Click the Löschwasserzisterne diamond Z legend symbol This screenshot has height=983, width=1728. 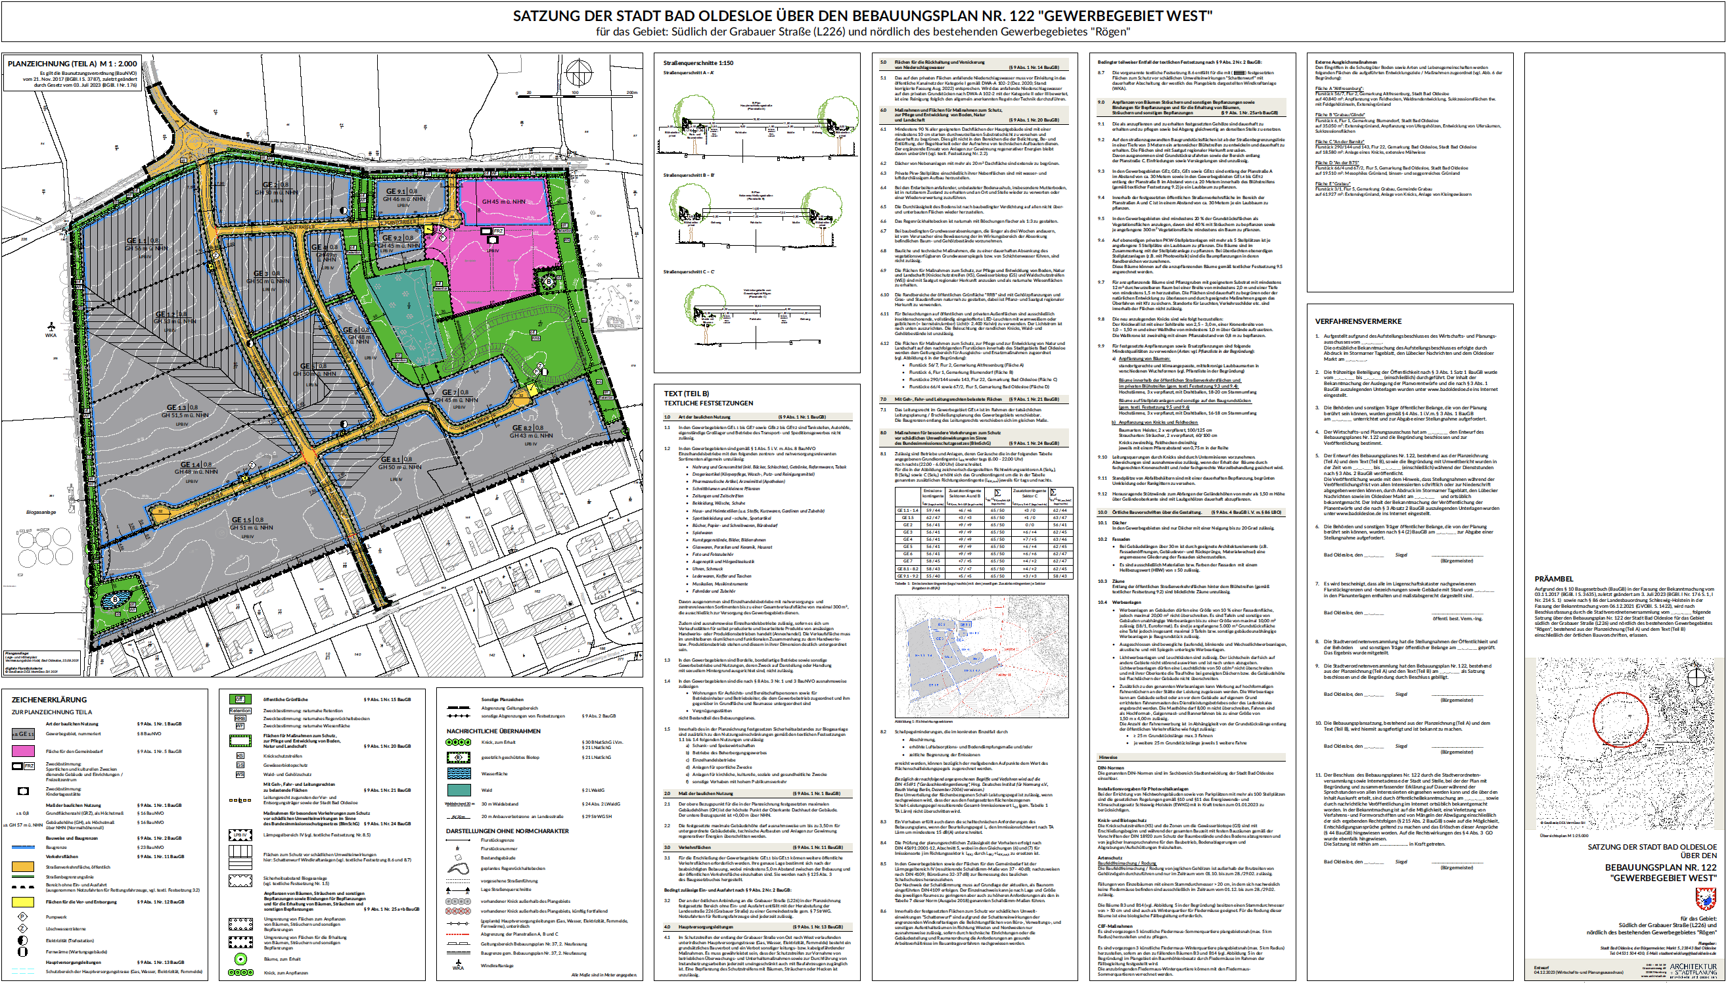click(22, 928)
